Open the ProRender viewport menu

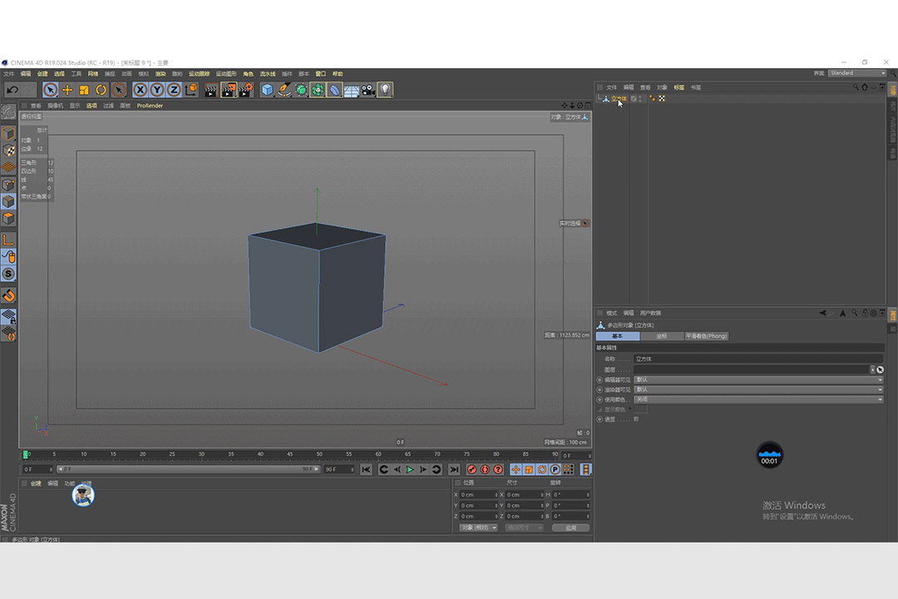pos(150,106)
